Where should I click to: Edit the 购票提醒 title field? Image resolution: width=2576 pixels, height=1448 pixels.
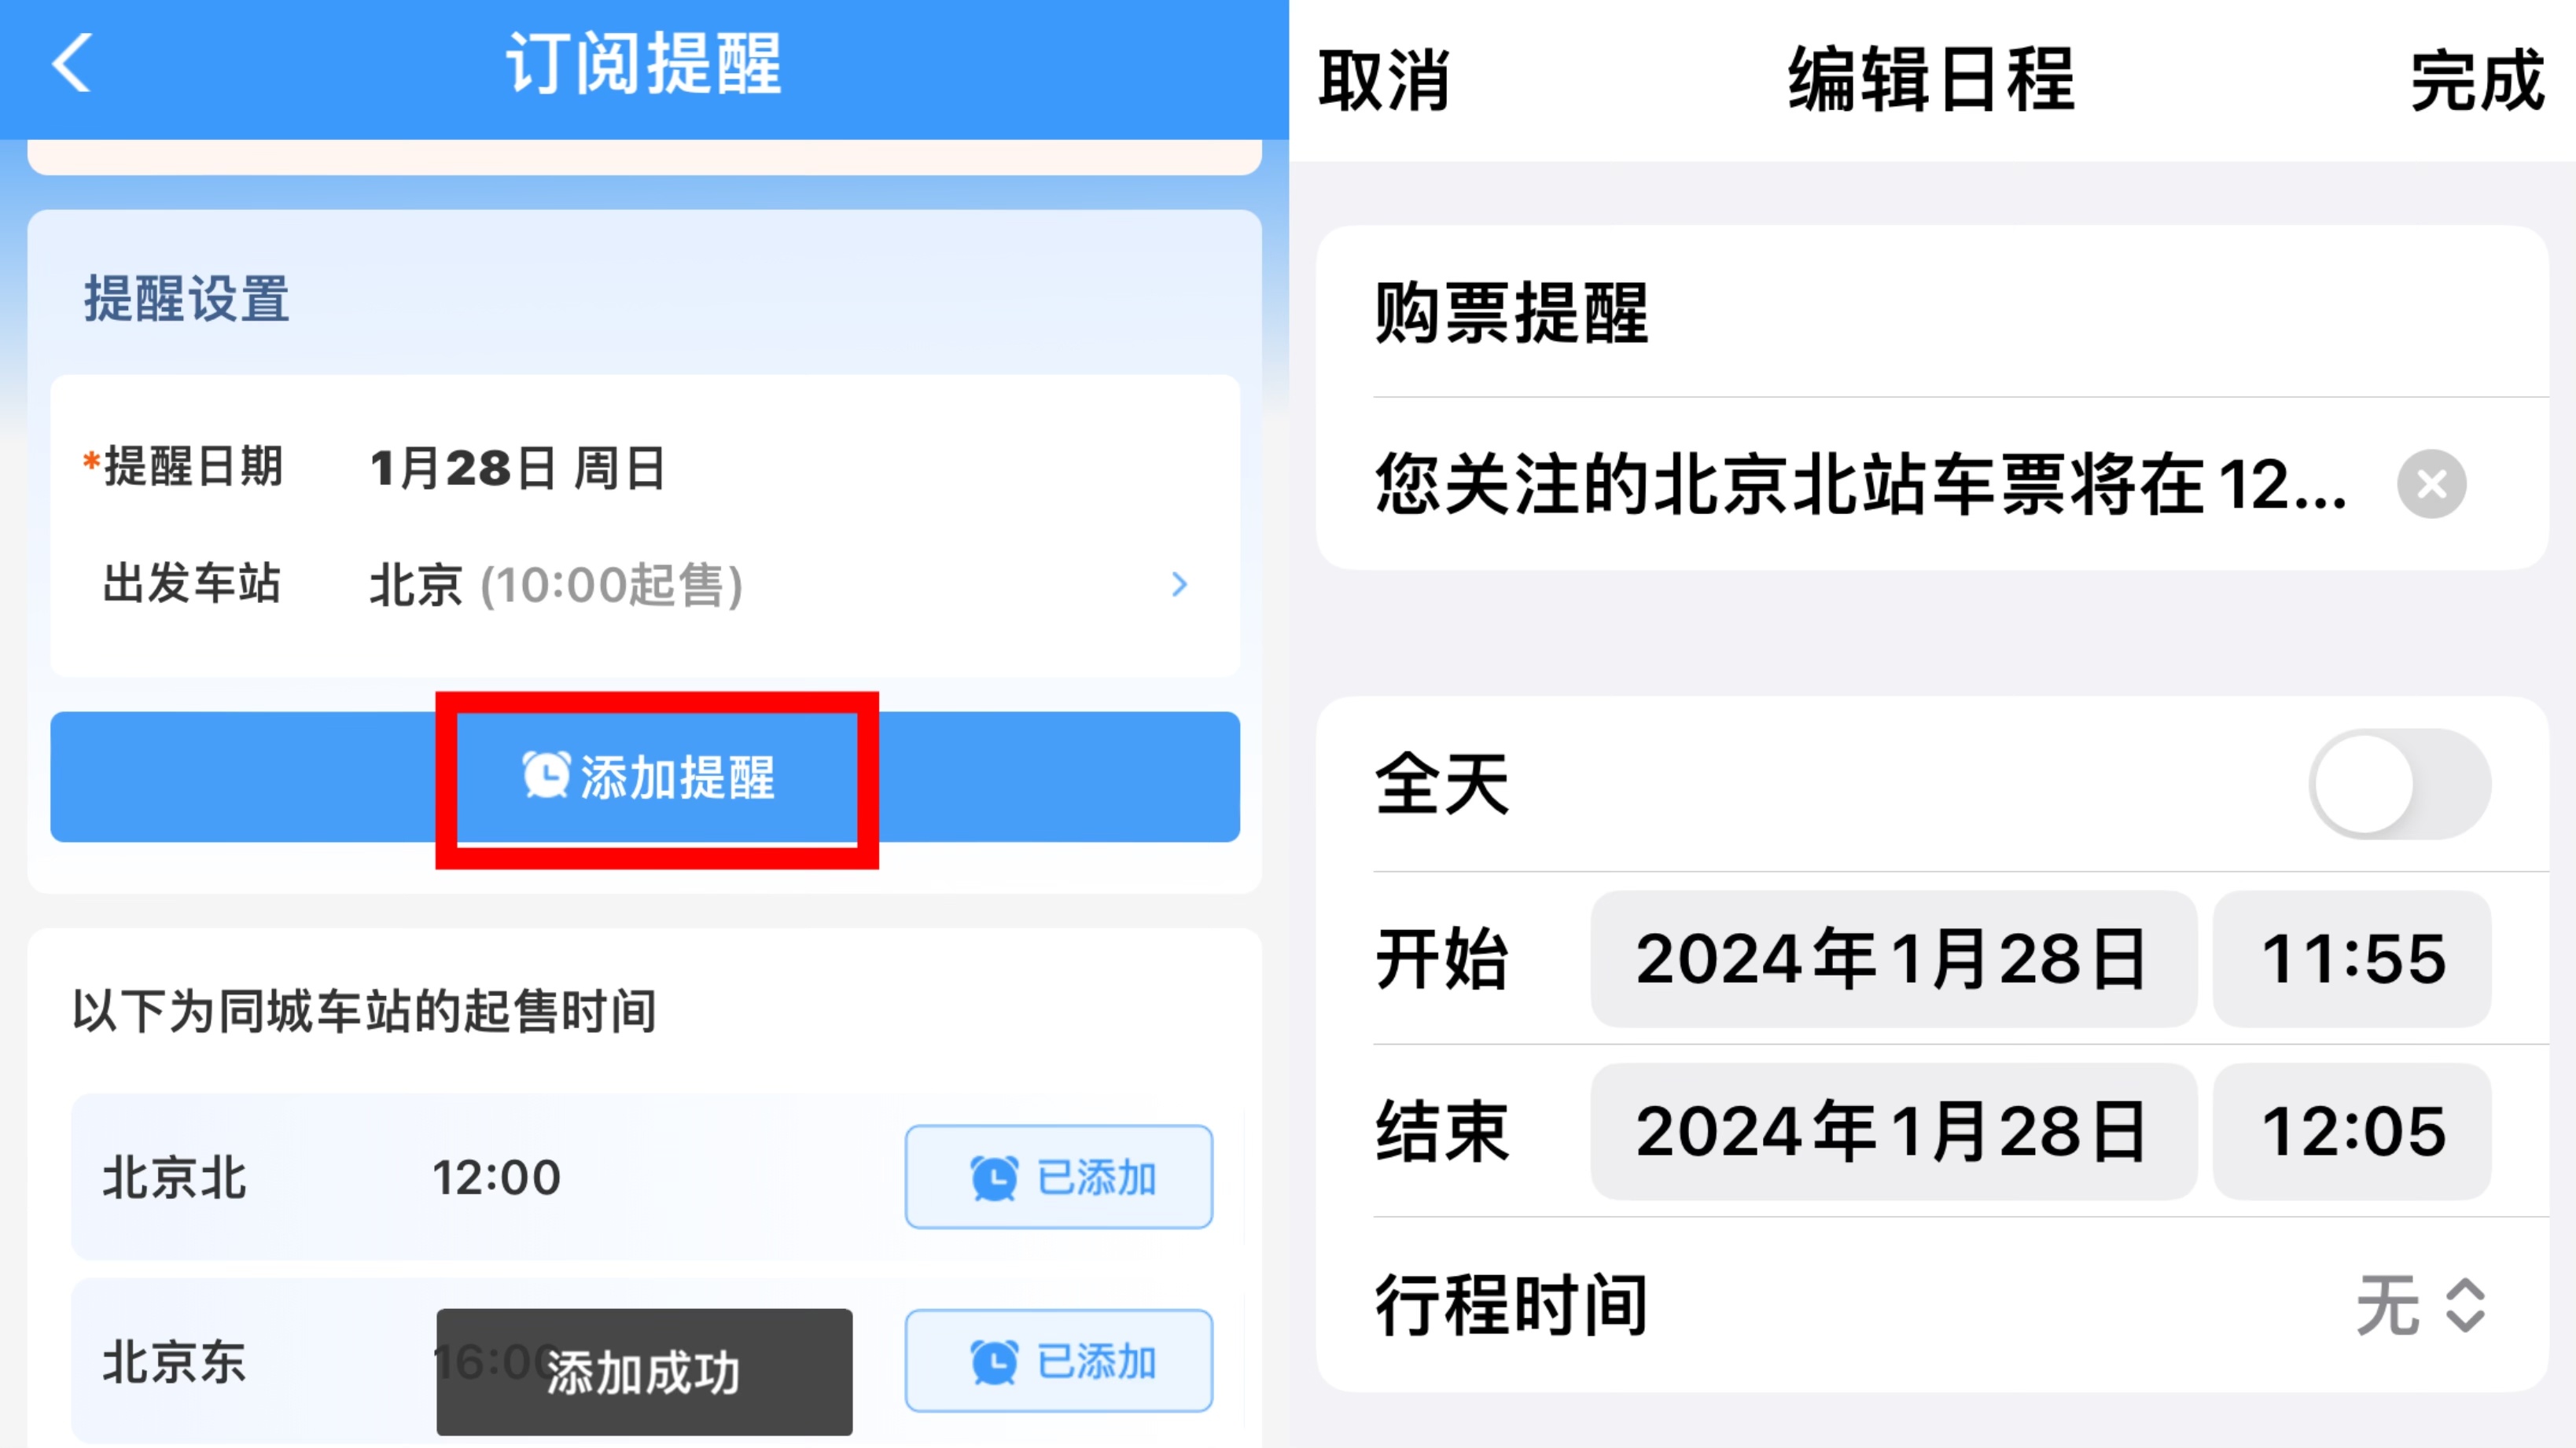click(1932, 312)
